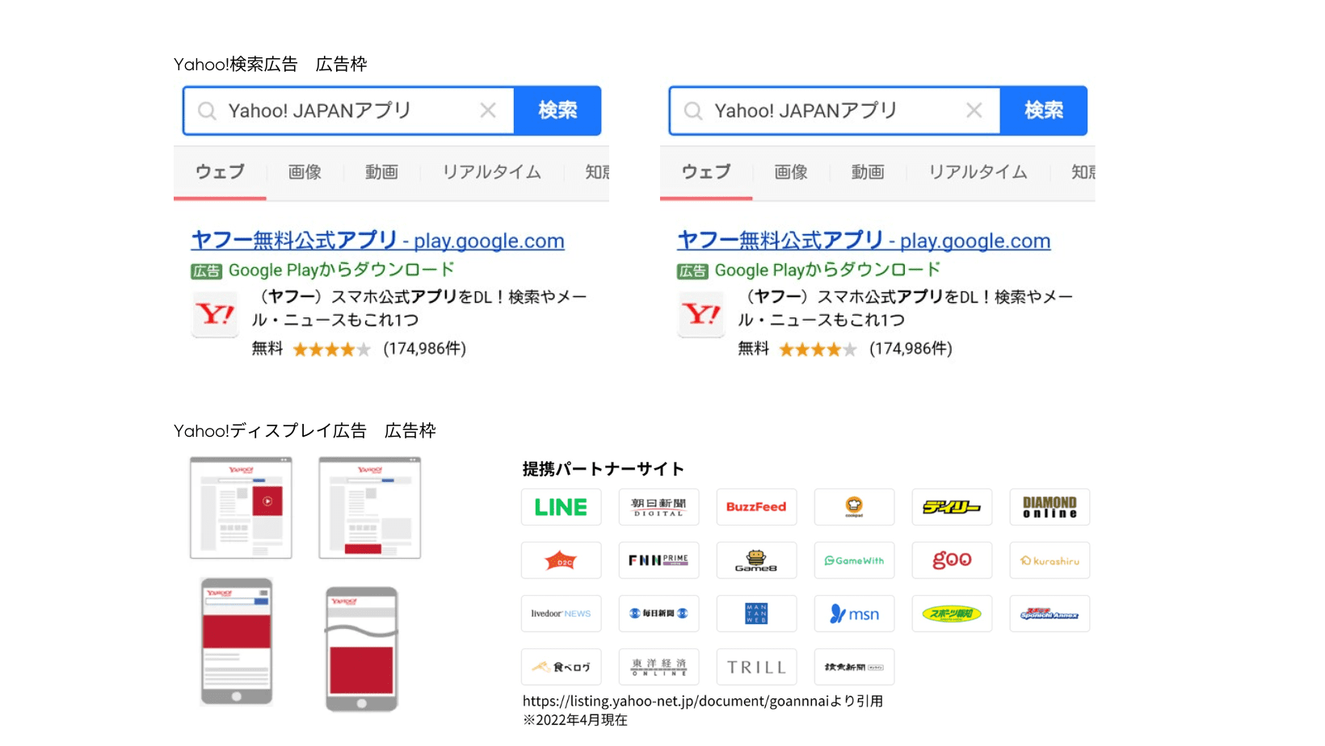Click the goo partner logo
Image resolution: width=1325 pixels, height=746 pixels.
point(952,560)
